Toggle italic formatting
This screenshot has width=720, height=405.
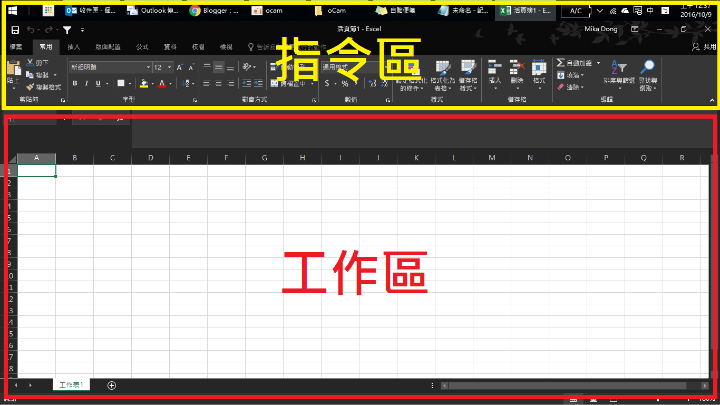(x=86, y=83)
